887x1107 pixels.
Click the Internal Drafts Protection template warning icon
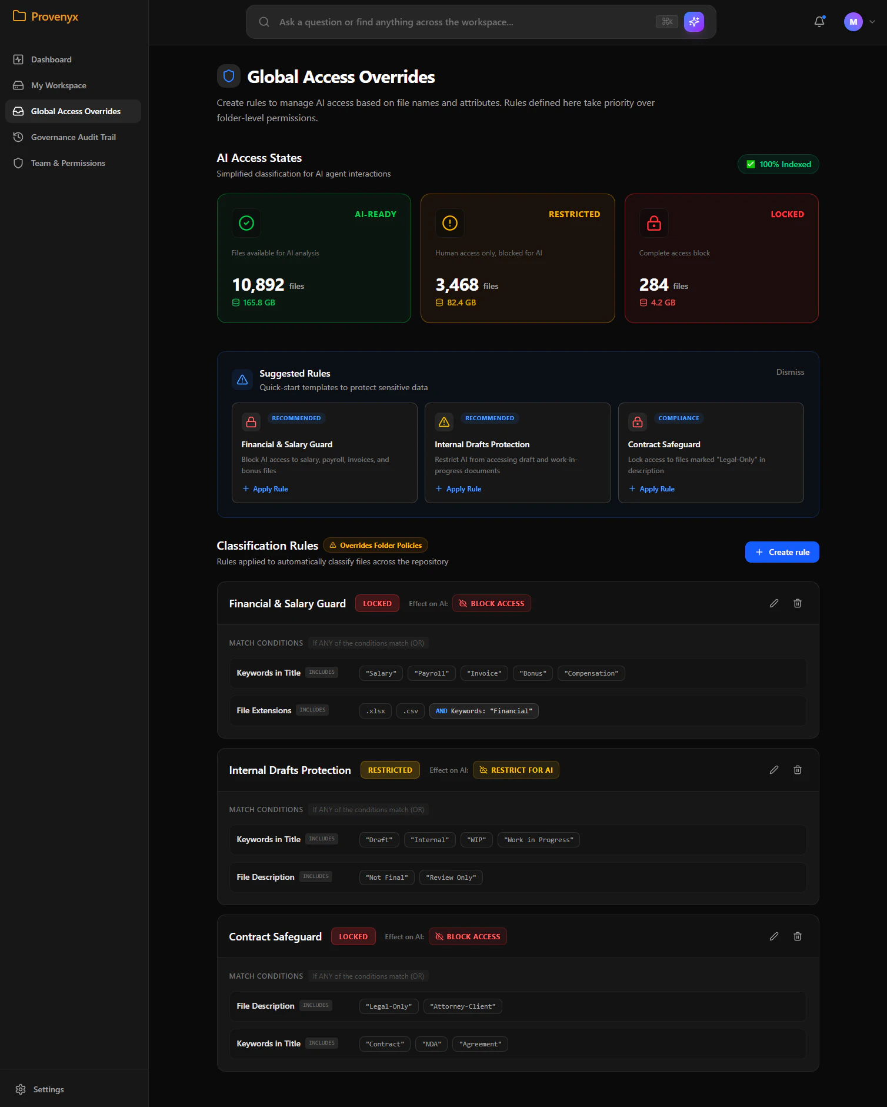[444, 422]
